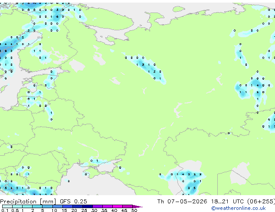Click the '35' legend scale label
The width and height of the screenshot is (275, 212).
coord(104,210)
